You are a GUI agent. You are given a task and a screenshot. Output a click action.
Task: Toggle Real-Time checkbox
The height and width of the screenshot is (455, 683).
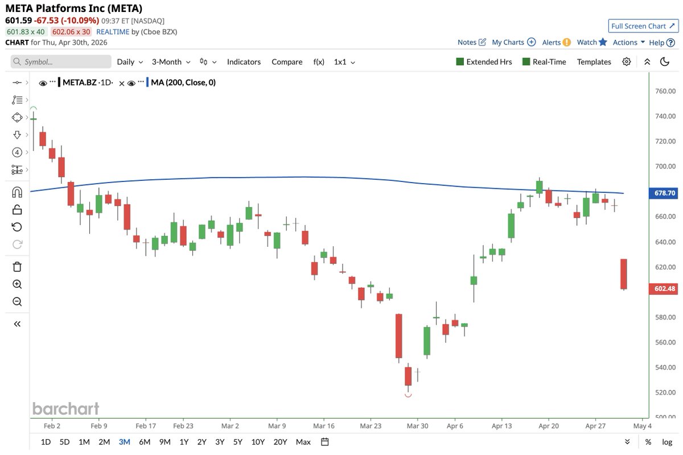(544, 62)
